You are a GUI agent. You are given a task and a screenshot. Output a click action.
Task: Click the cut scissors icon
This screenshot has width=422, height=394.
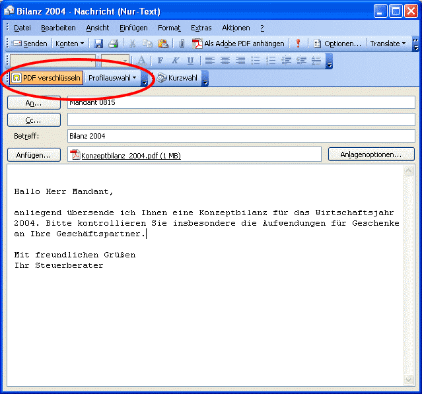click(x=132, y=44)
